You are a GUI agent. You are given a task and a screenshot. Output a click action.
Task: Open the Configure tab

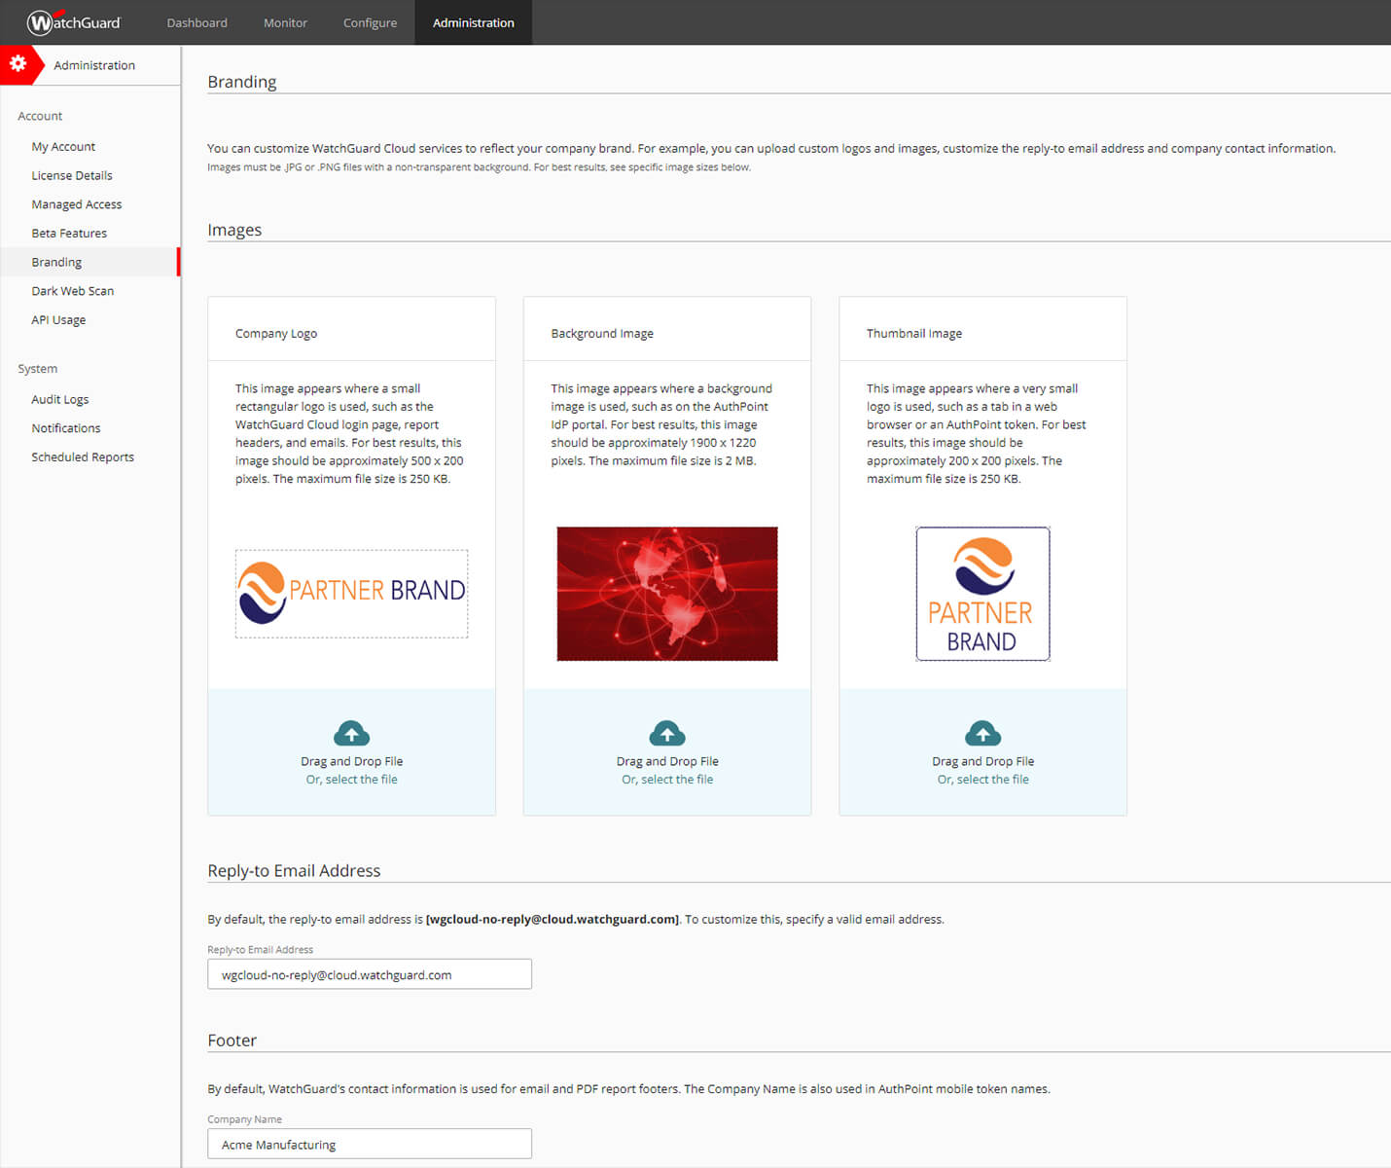point(370,22)
